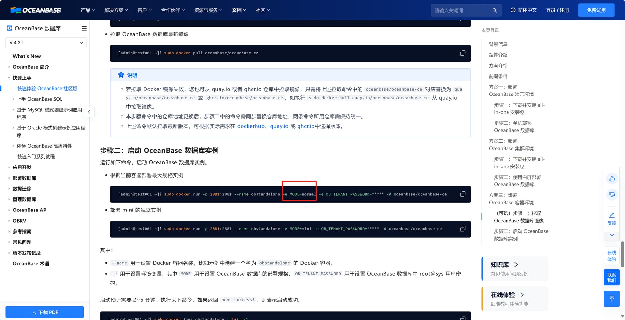Open the V 4.3.1 version dropdown
625x320 pixels.
point(46,43)
